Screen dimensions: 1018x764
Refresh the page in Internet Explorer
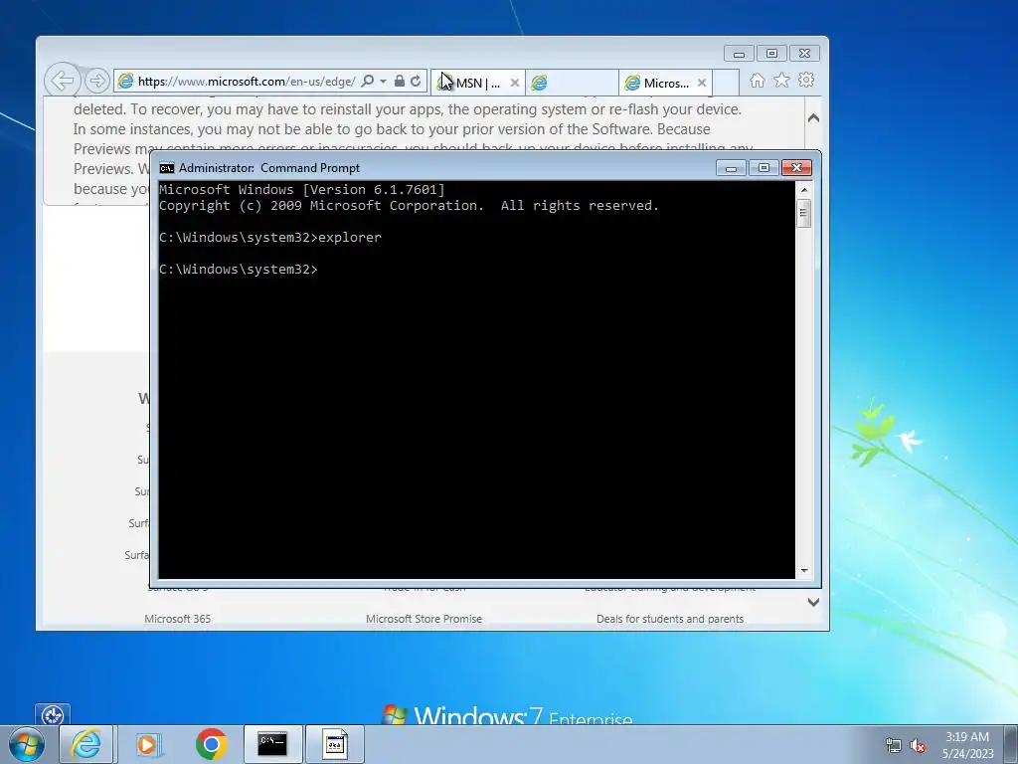[417, 82]
